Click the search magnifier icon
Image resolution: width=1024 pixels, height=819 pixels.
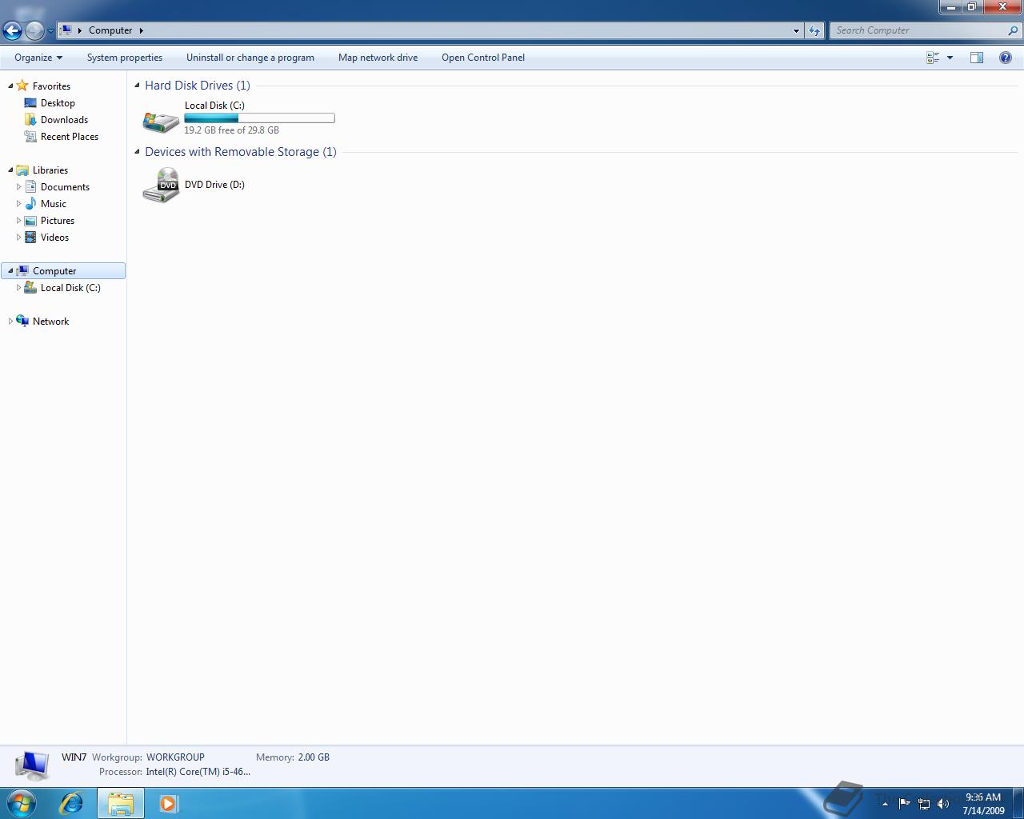(1014, 30)
